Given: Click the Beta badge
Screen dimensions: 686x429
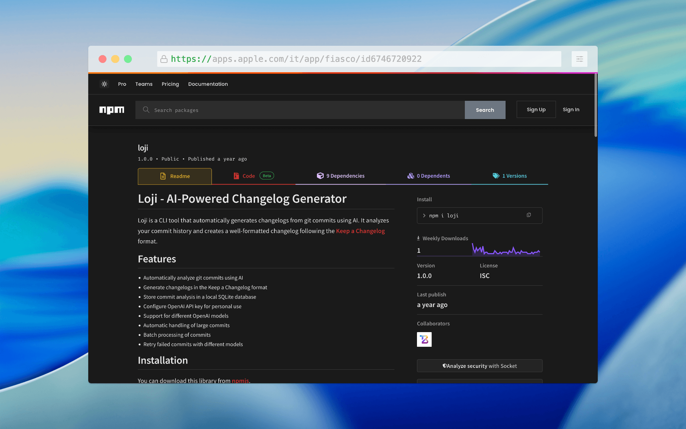Looking at the screenshot, I should (267, 176).
